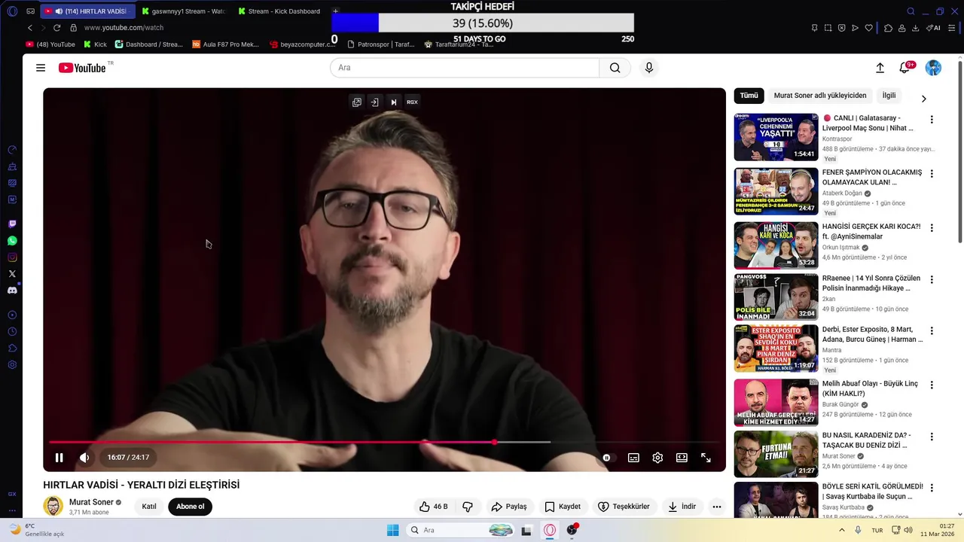
Task: Like the video with 46 B likes
Action: [433, 507]
